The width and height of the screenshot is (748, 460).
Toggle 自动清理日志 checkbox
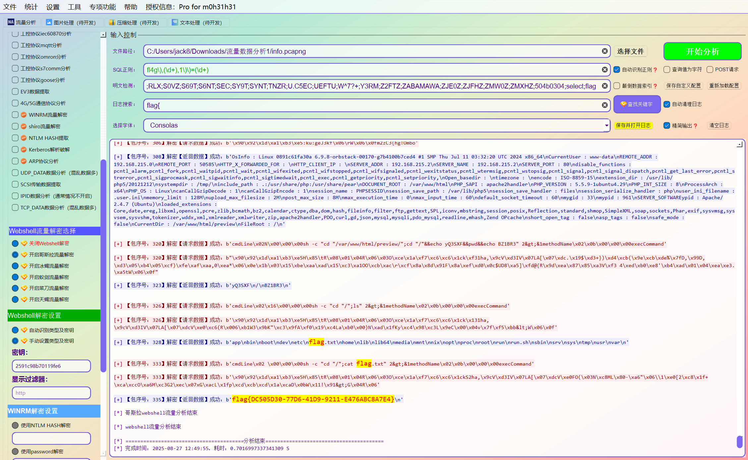click(x=667, y=104)
